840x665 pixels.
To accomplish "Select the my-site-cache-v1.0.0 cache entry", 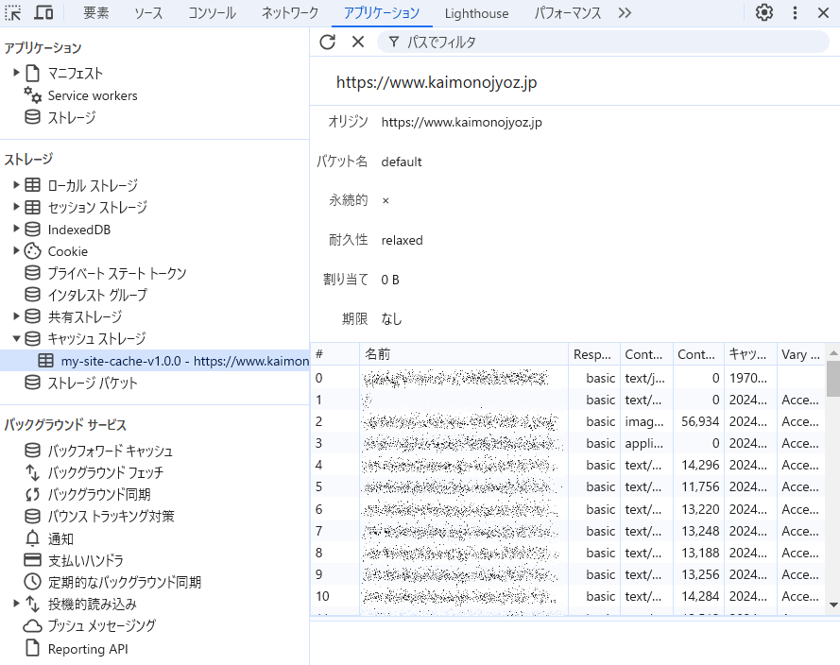I will tap(155, 361).
